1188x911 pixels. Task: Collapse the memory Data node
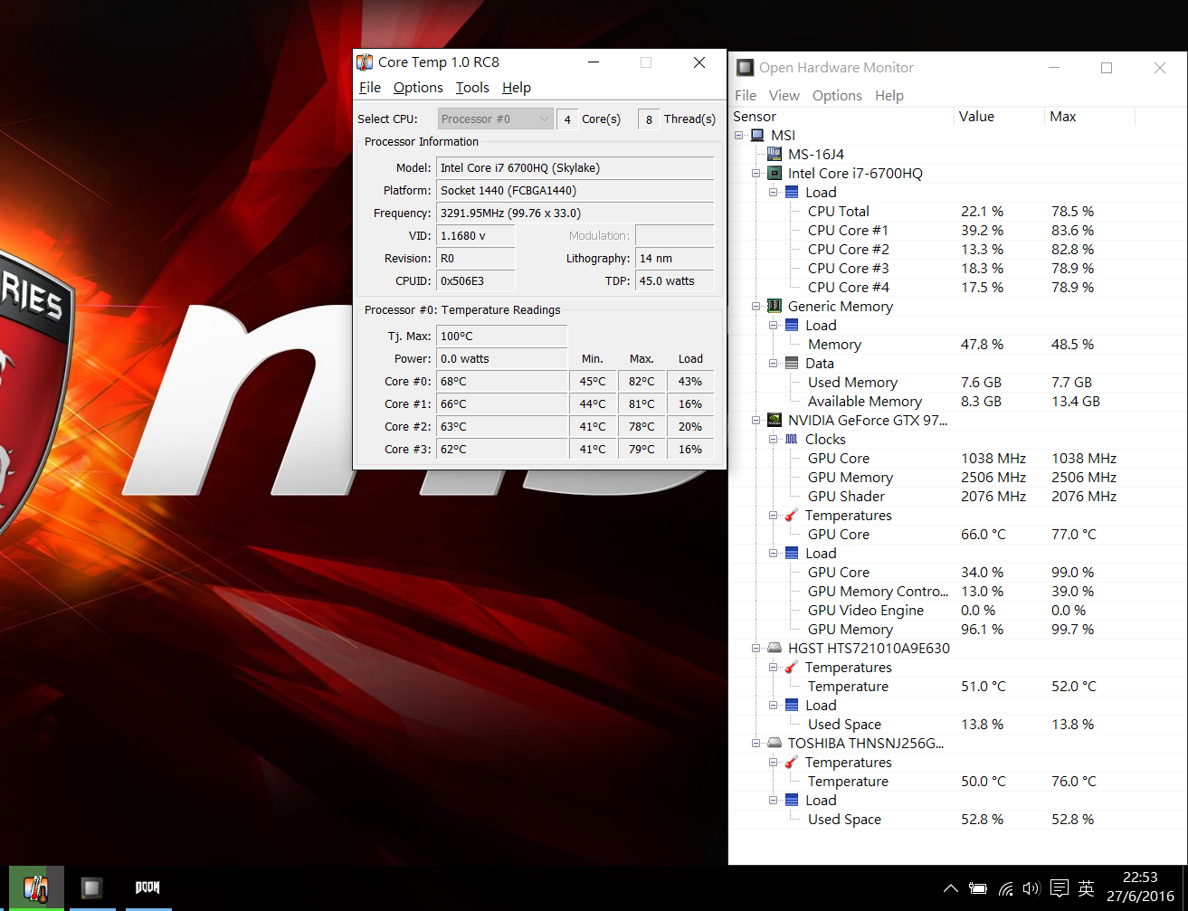coord(774,364)
